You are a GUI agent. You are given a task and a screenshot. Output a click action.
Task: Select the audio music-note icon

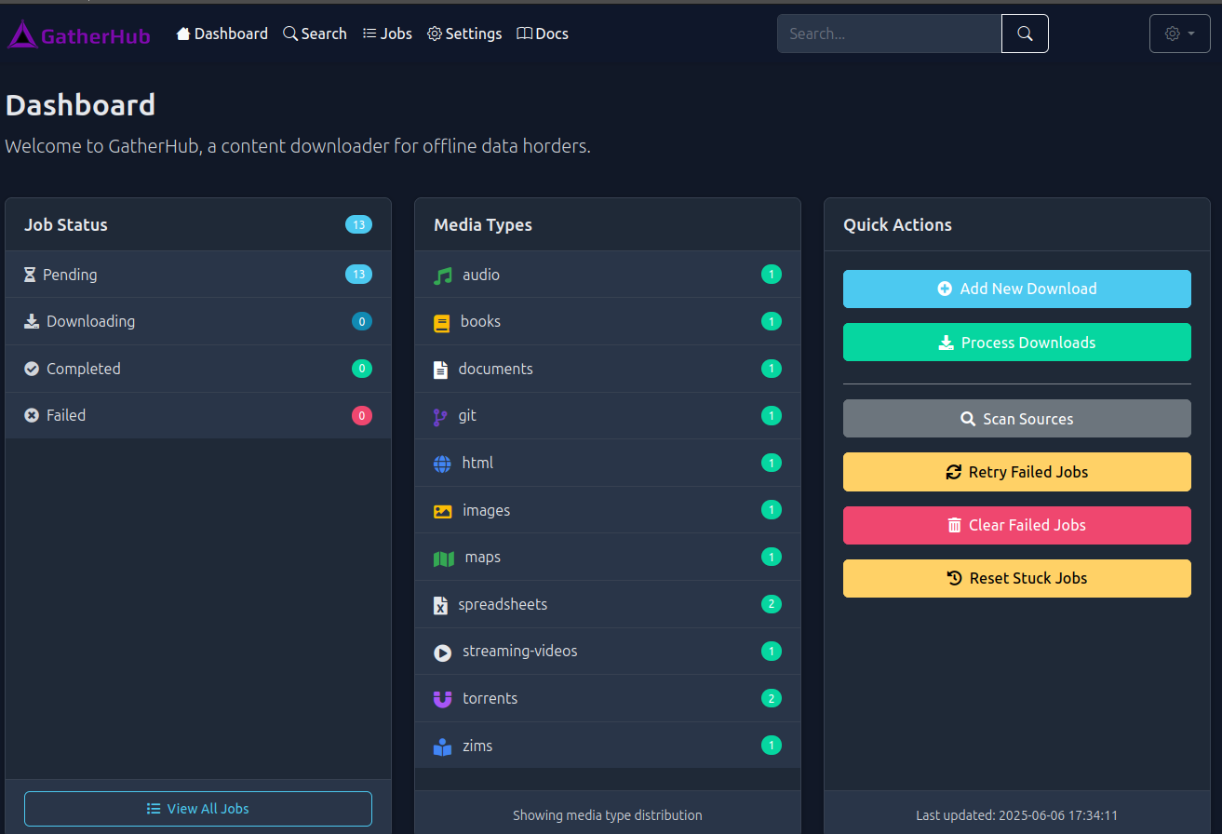[441, 274]
